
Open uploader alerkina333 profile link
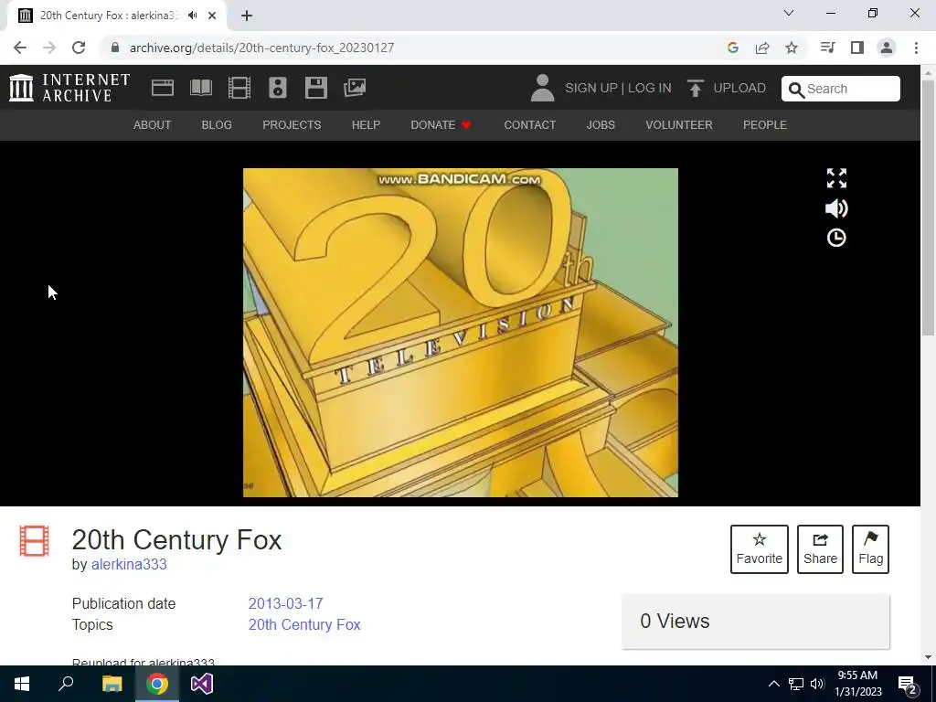coord(129,564)
